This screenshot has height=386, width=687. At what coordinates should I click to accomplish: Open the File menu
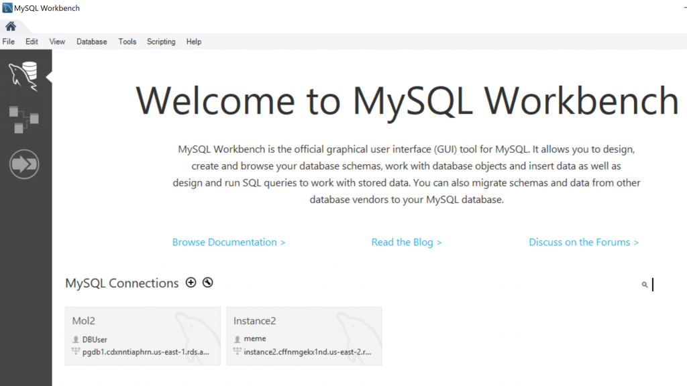(8, 42)
